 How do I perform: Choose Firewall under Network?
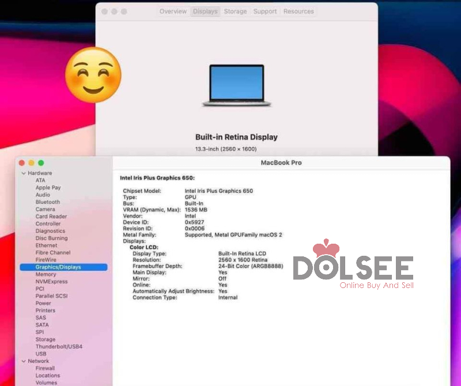46,368
